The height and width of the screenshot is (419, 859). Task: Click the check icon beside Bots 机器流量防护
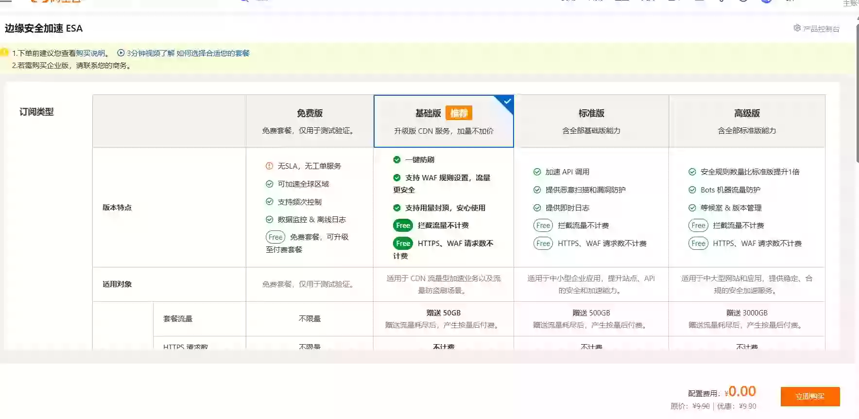tap(692, 190)
